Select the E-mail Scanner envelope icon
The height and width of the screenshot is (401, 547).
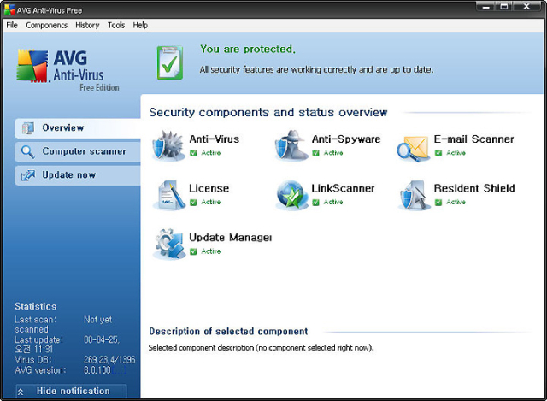point(414,148)
